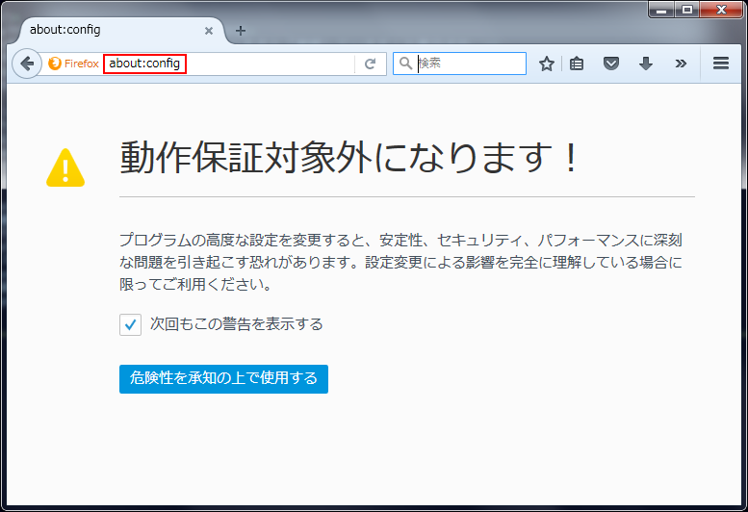Reload the current page

(x=370, y=64)
